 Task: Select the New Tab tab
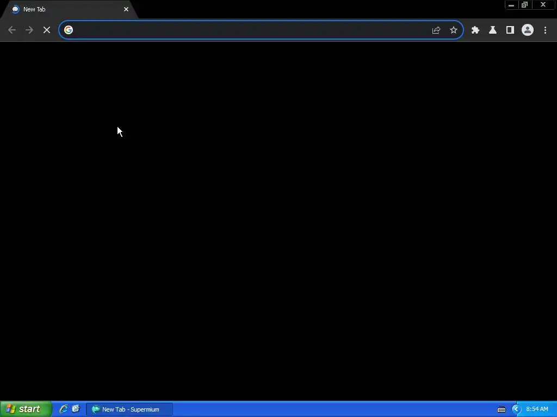(69, 10)
